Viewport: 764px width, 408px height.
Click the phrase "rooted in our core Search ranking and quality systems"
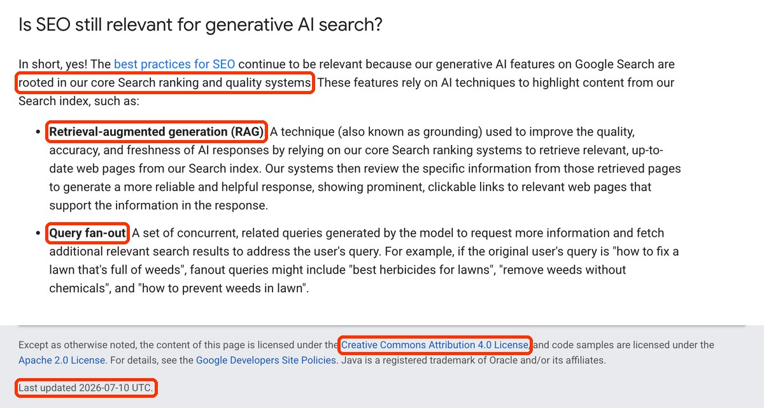pyautogui.click(x=166, y=83)
